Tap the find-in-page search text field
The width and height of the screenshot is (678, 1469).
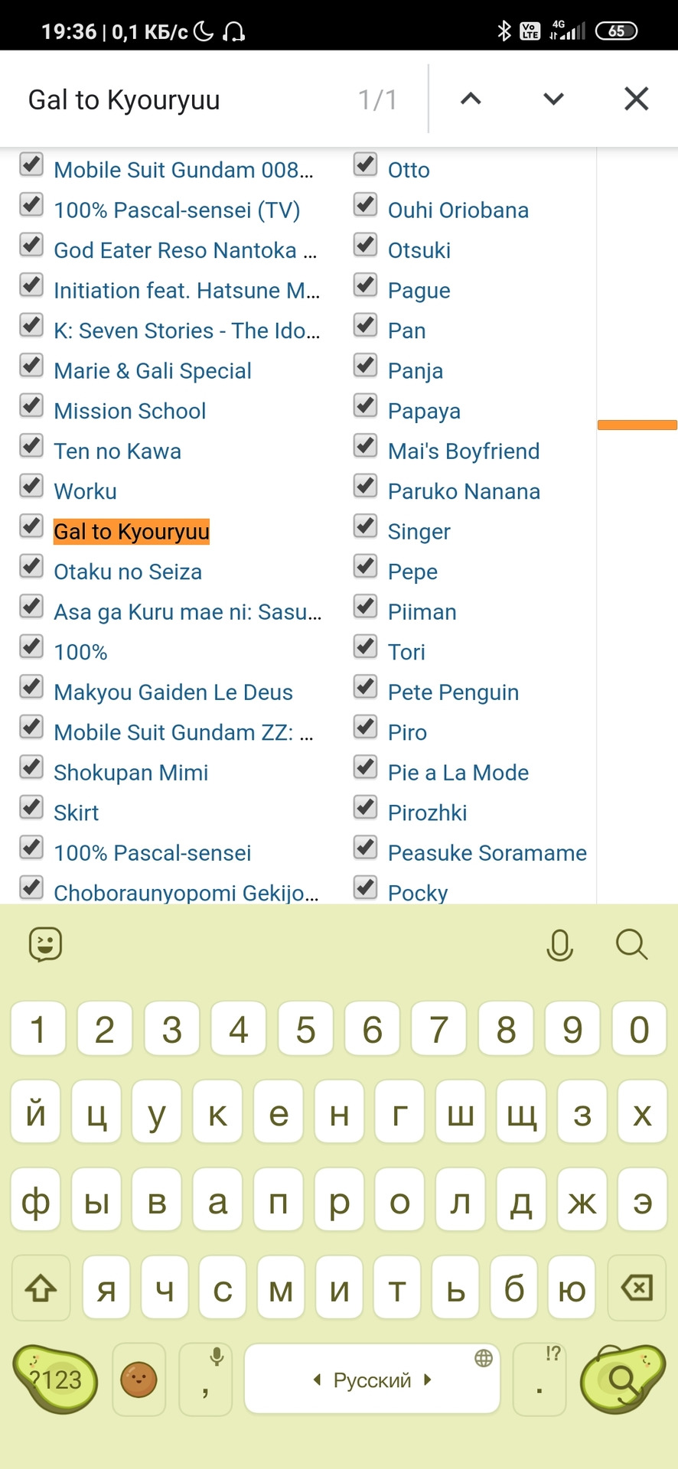click(x=184, y=99)
